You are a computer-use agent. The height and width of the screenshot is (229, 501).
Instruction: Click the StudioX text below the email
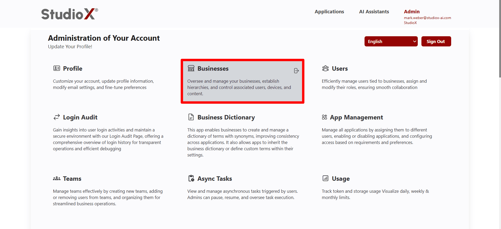[x=410, y=23]
